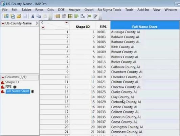
Task: Click the pencil edit toolbar icon
Action: (95, 16)
